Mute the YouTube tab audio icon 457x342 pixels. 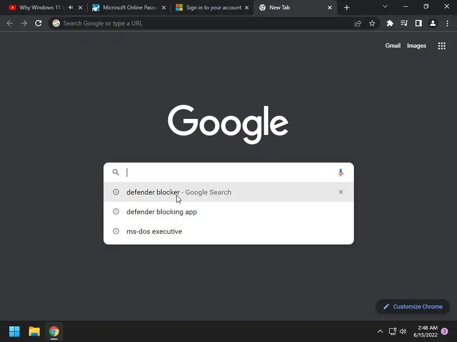(71, 8)
